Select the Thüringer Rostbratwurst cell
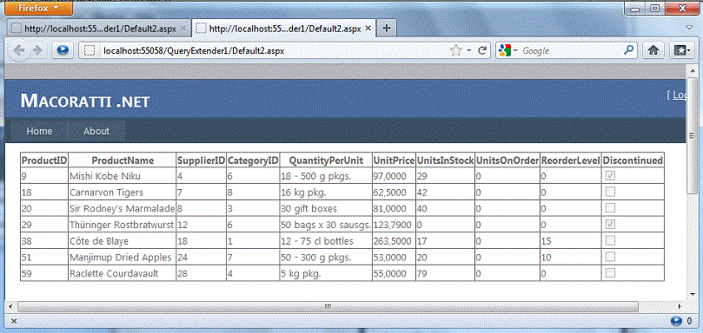The image size is (703, 333). [123, 225]
